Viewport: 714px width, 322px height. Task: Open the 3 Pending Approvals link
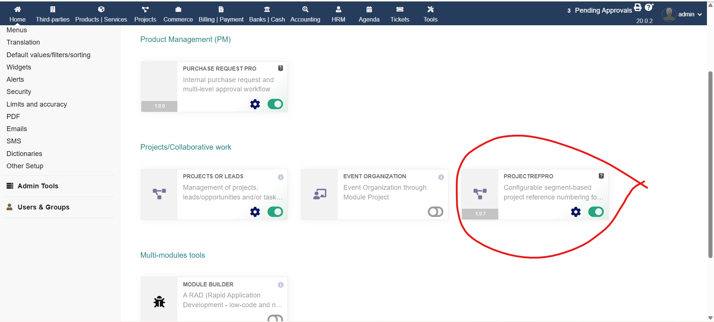pyautogui.click(x=599, y=10)
